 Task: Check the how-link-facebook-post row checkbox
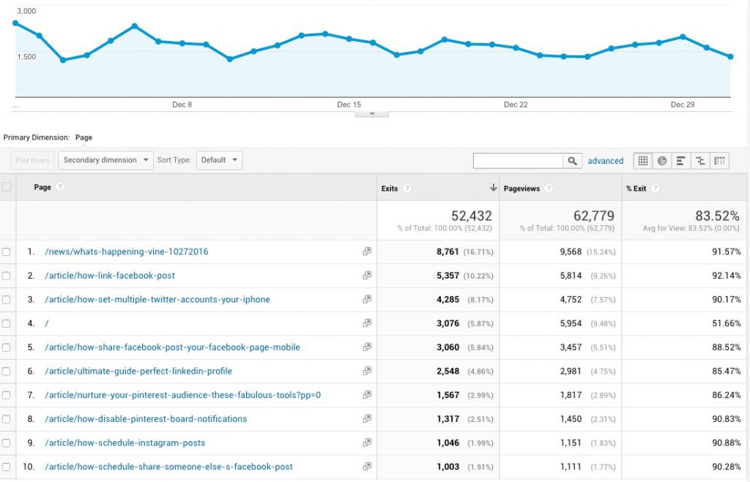[6, 276]
